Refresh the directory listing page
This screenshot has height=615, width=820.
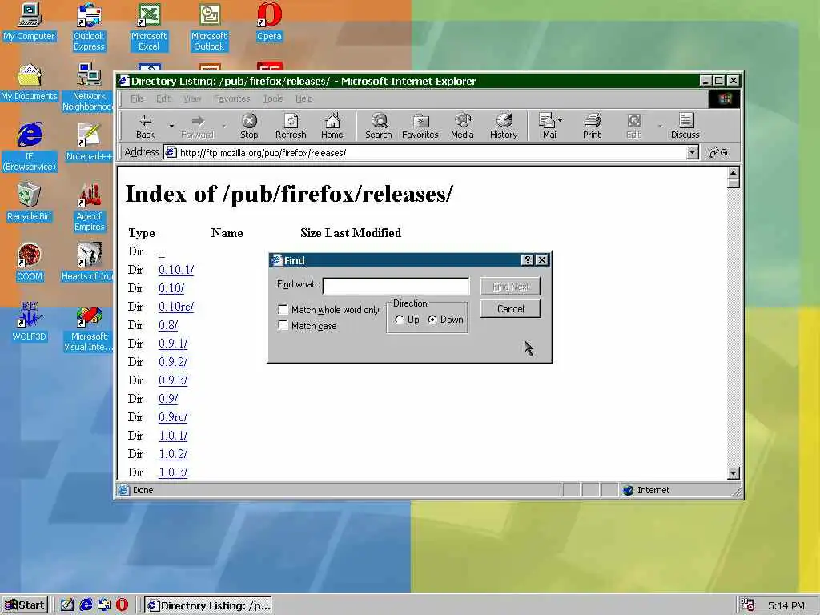(x=291, y=126)
